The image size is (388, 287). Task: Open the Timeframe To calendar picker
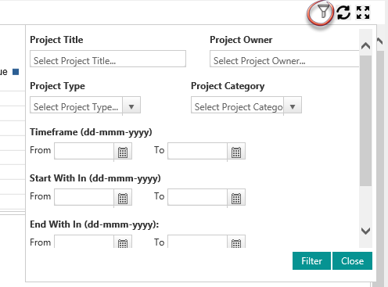coord(236,152)
